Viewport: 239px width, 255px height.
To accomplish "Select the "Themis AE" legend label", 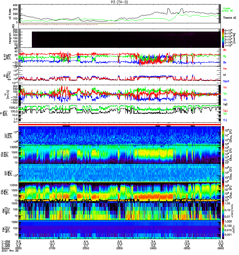I will pos(229,18).
